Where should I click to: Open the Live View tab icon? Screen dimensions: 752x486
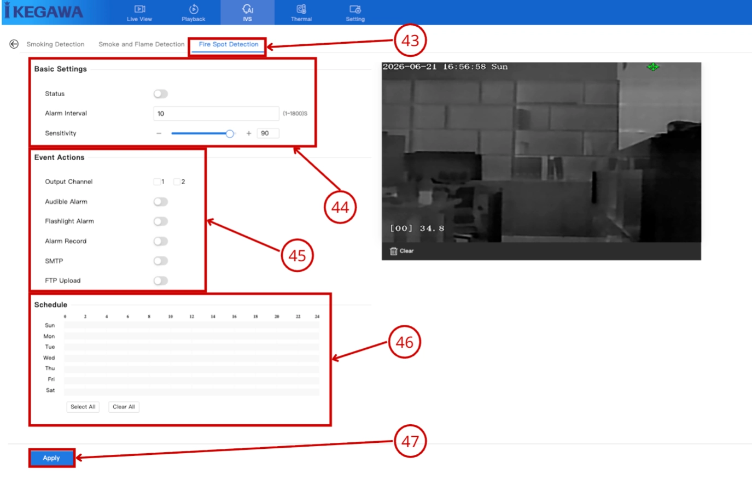pos(139,9)
